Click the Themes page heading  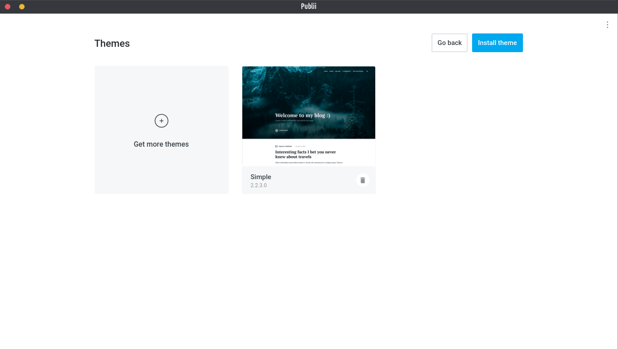click(x=112, y=43)
